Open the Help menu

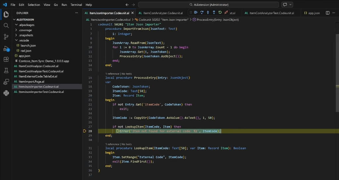tap(89, 5)
